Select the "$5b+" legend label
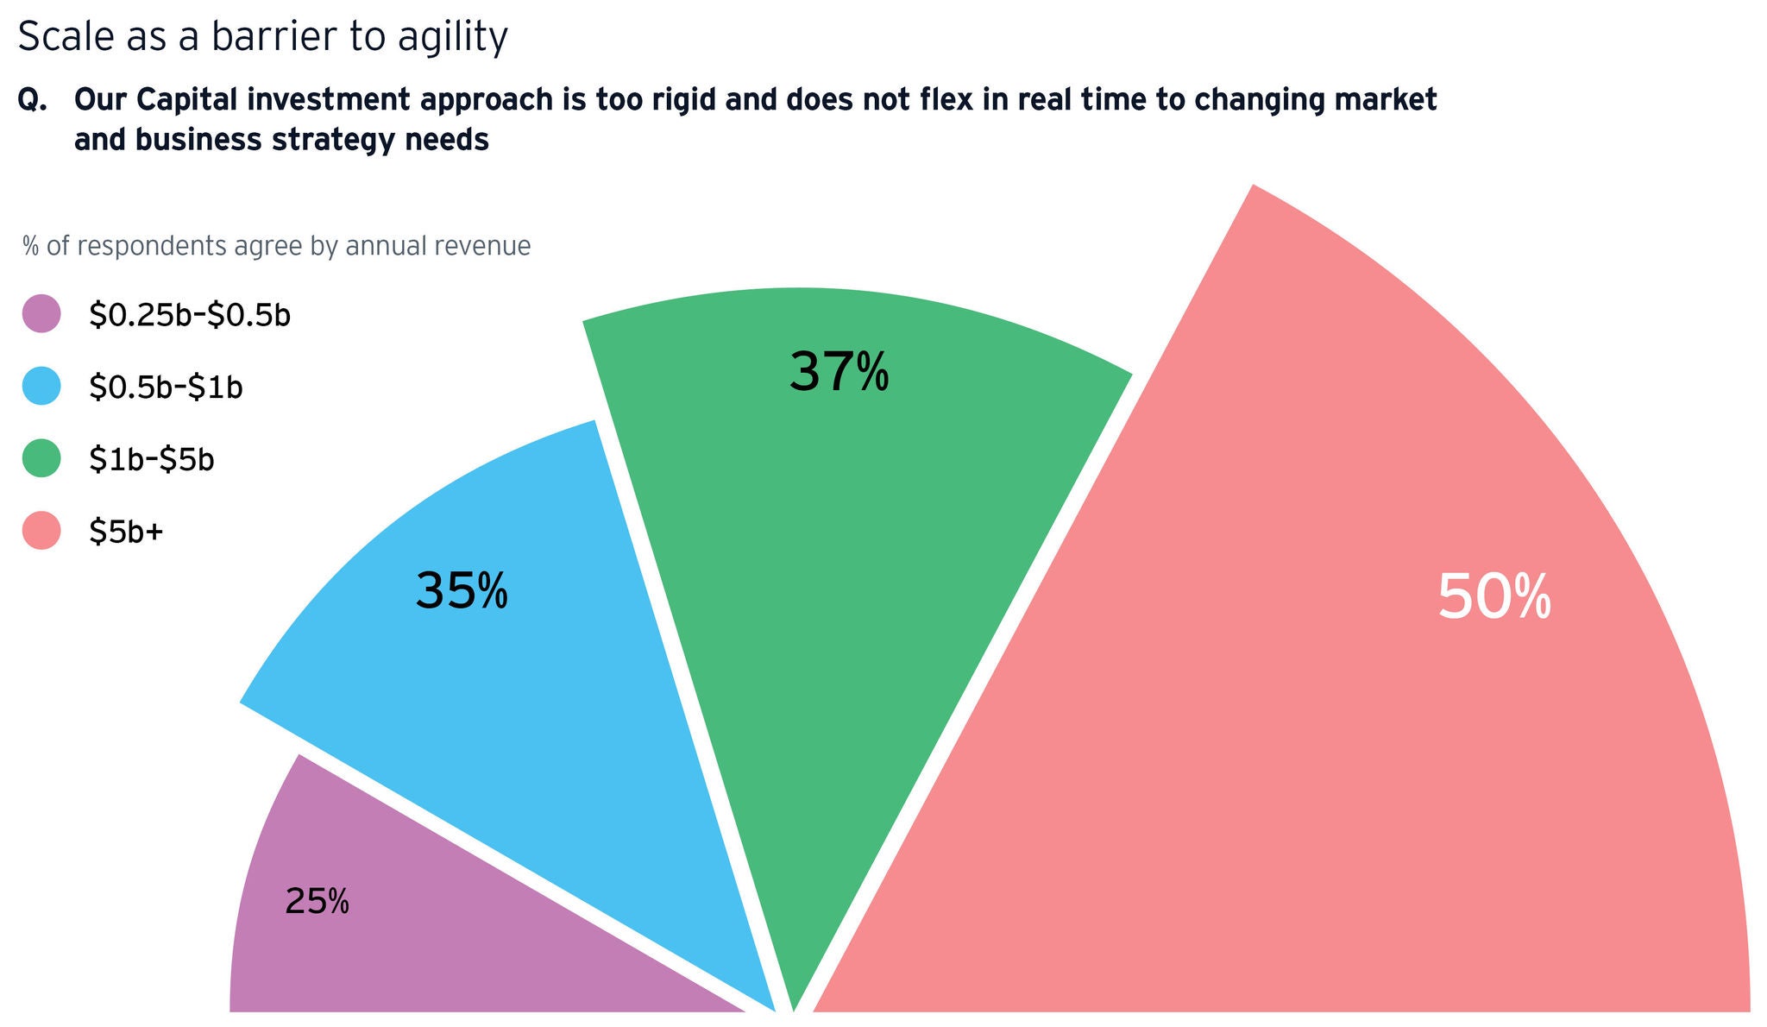This screenshot has width=1767, height=1027. pyautogui.click(x=126, y=532)
